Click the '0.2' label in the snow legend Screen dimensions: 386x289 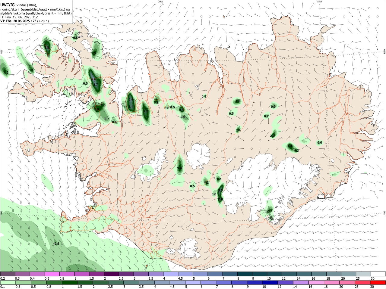[2, 278]
